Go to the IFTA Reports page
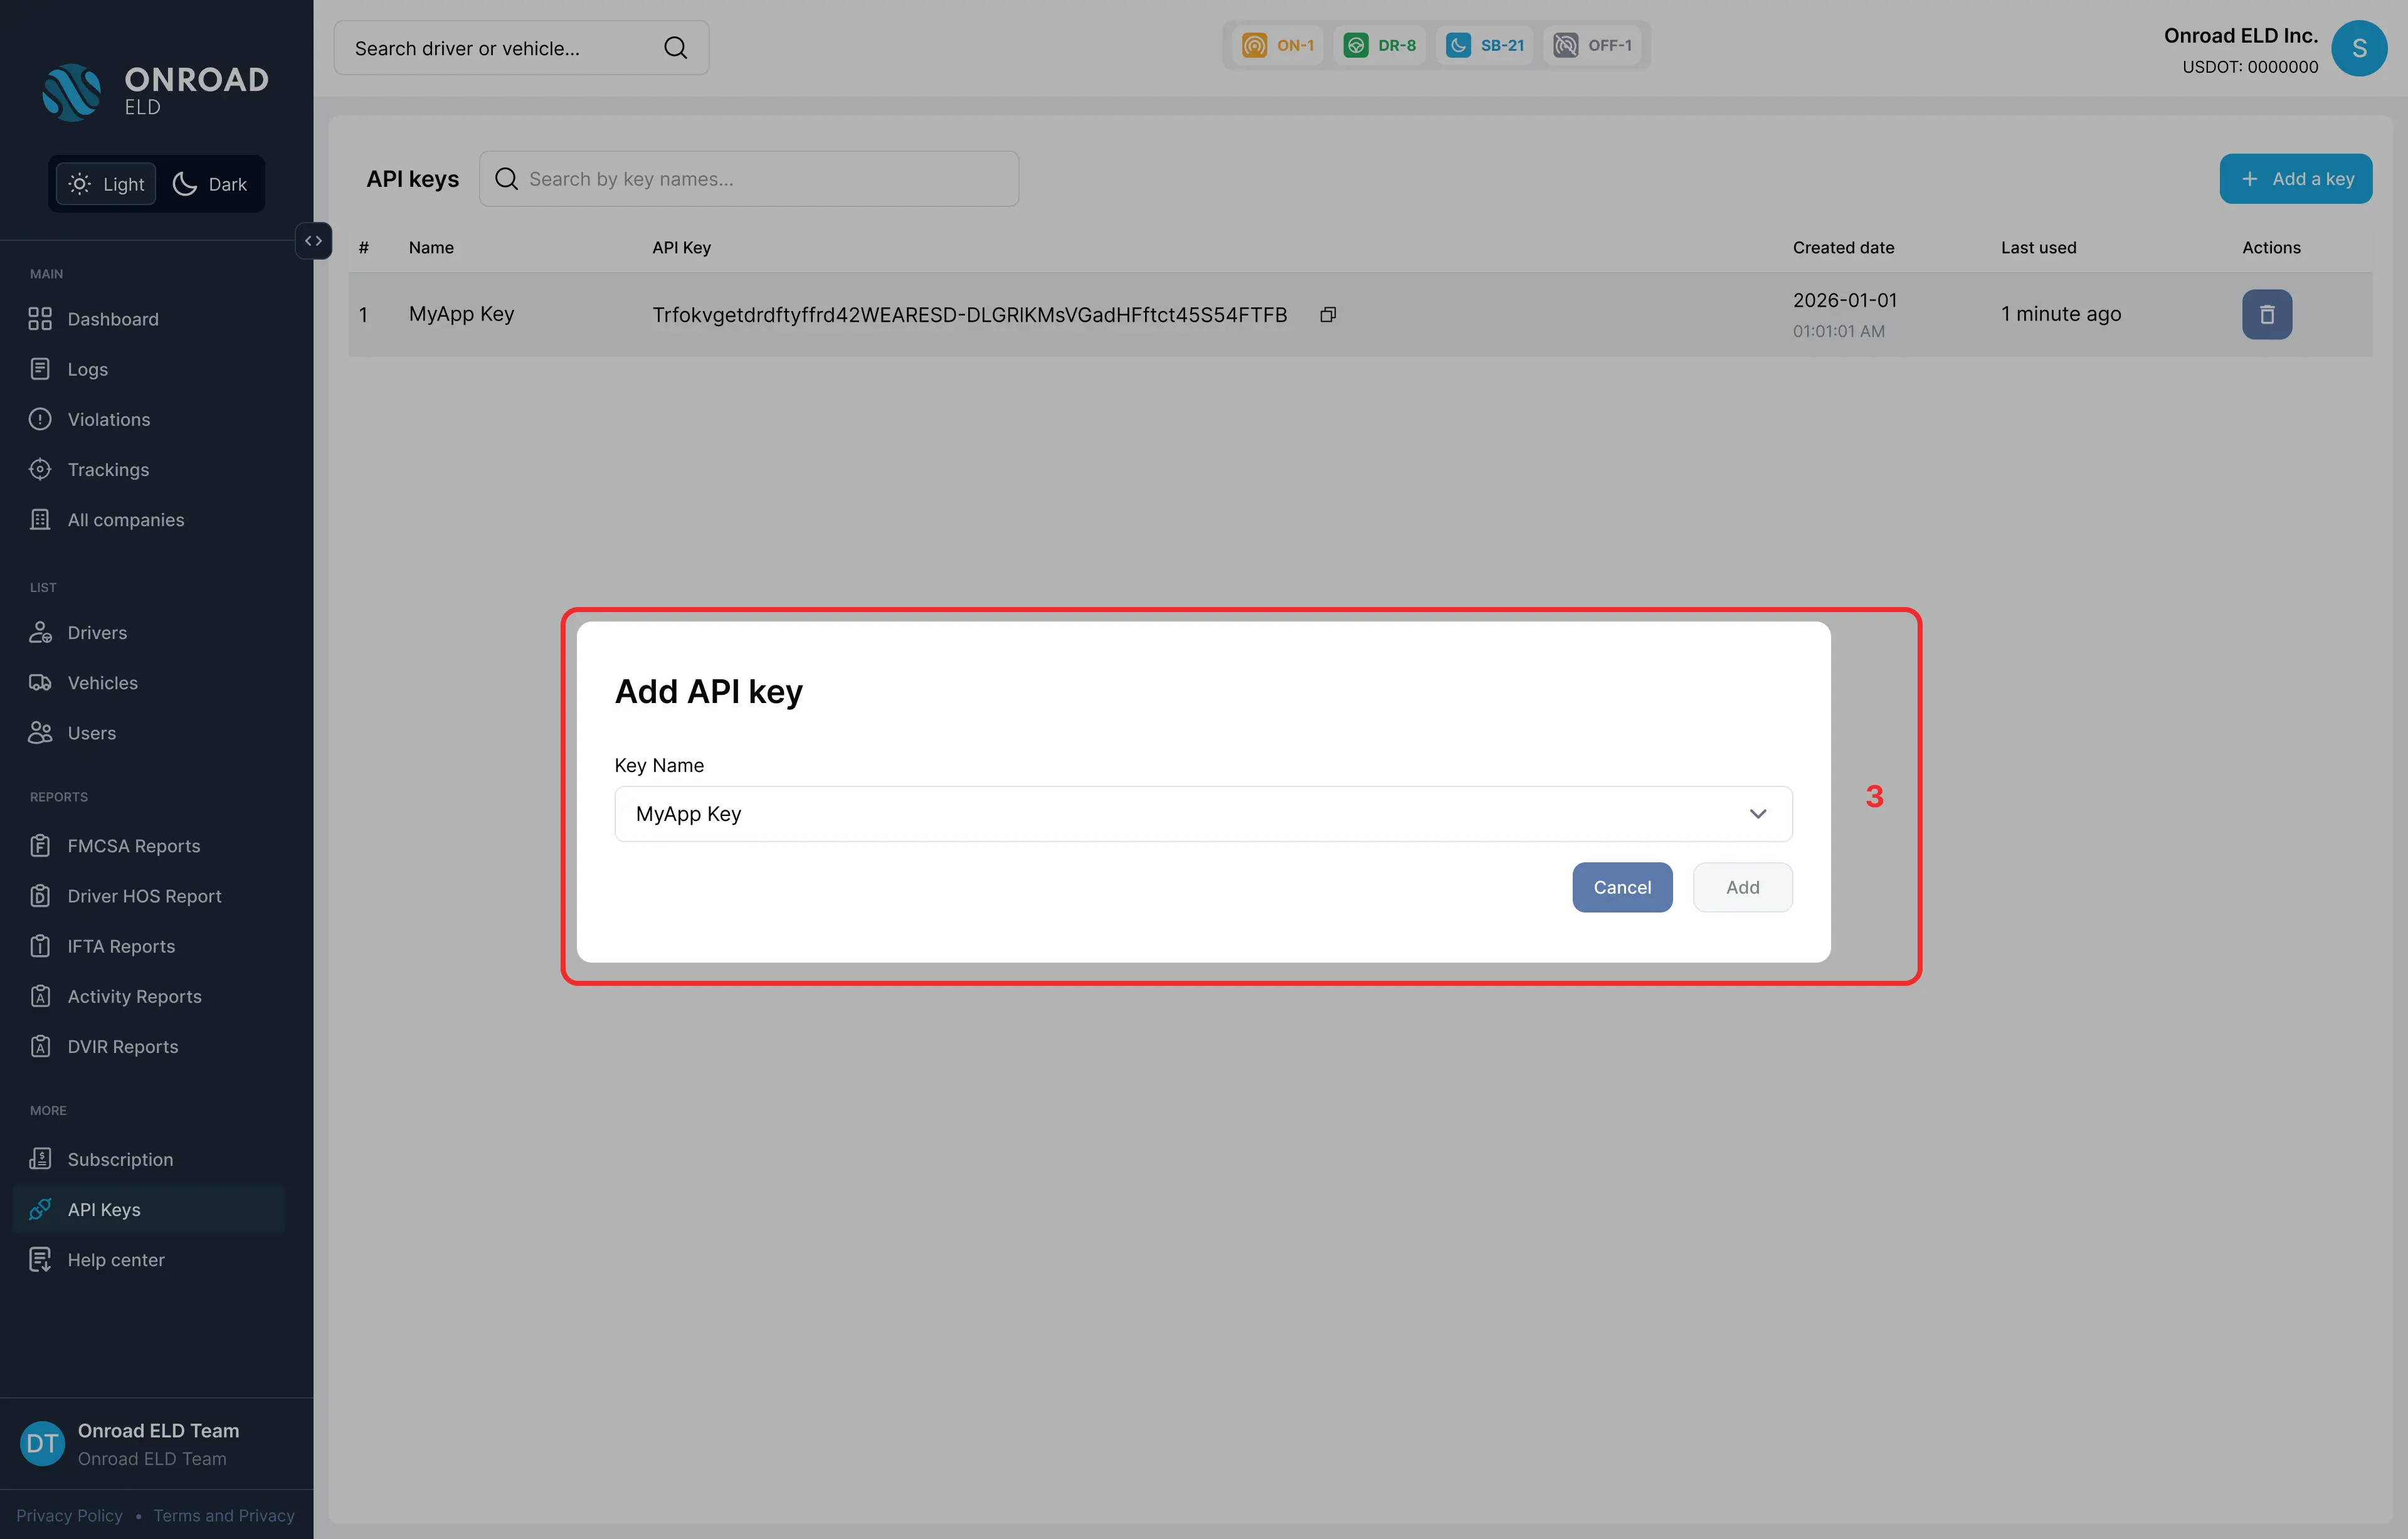The height and width of the screenshot is (1539, 2408). (120, 946)
